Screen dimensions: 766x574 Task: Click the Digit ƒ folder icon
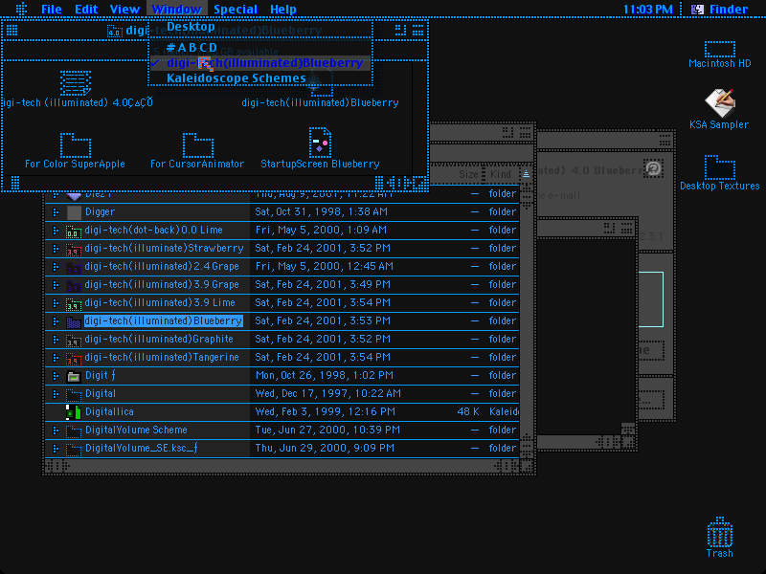(x=74, y=376)
